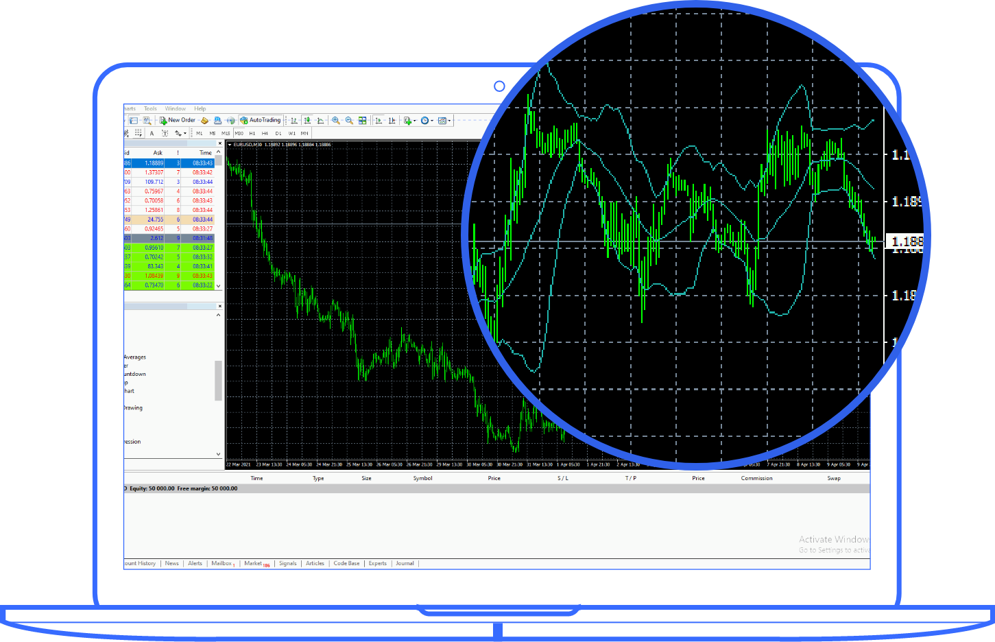Open the Help menu
Viewport: 995px width, 642px height.
click(200, 108)
